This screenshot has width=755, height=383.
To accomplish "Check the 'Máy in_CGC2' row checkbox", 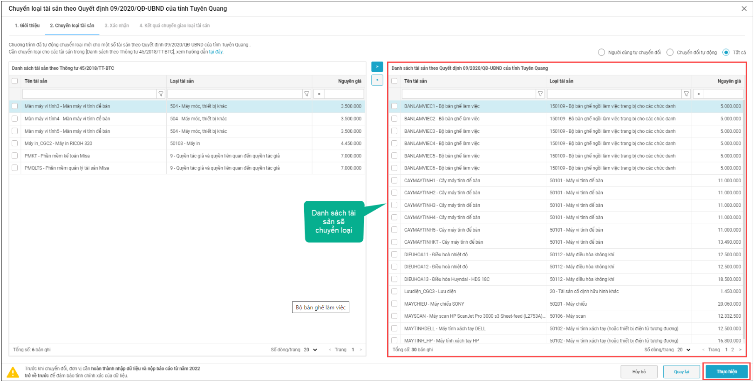I will tap(15, 144).
